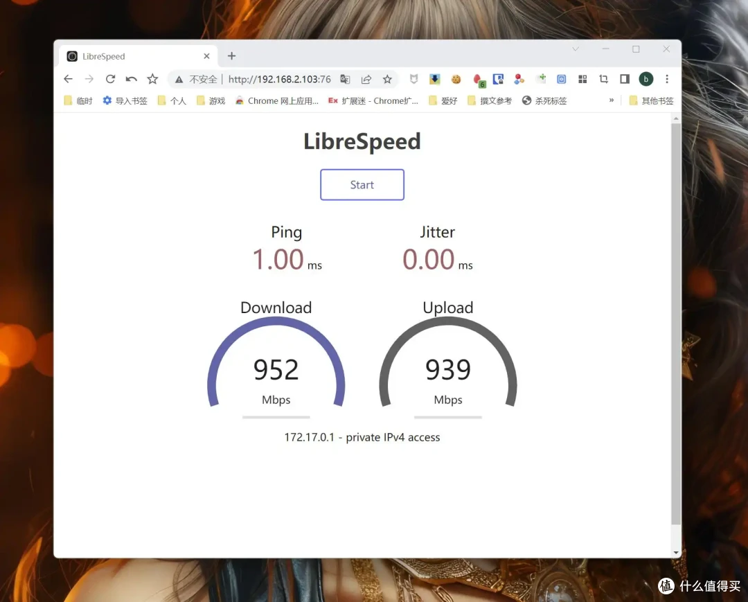Click the share page icon in address bar
This screenshot has width=748, height=602.
click(366, 79)
